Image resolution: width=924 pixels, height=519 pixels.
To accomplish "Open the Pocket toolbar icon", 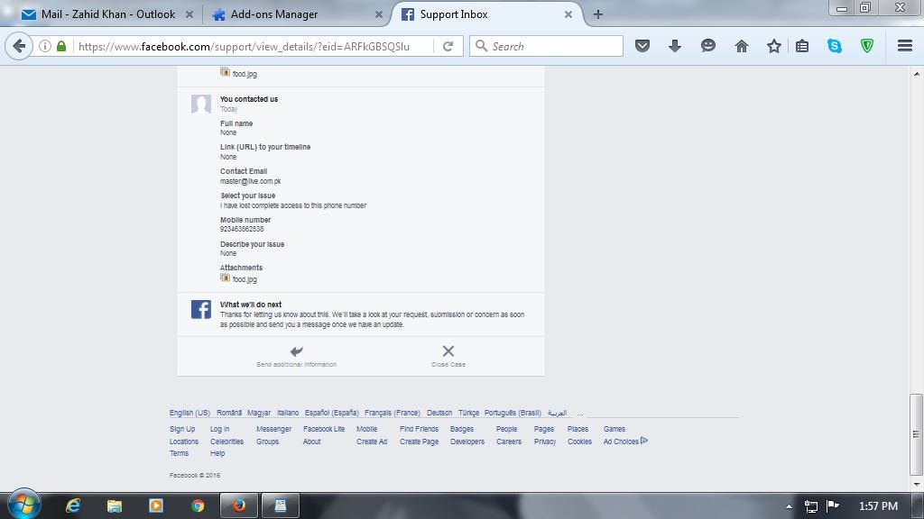I will (x=642, y=46).
